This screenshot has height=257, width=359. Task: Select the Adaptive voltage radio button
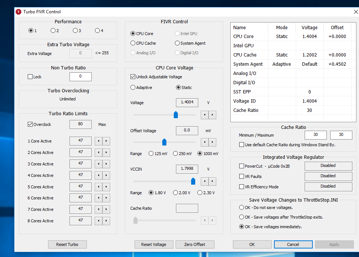coord(133,88)
